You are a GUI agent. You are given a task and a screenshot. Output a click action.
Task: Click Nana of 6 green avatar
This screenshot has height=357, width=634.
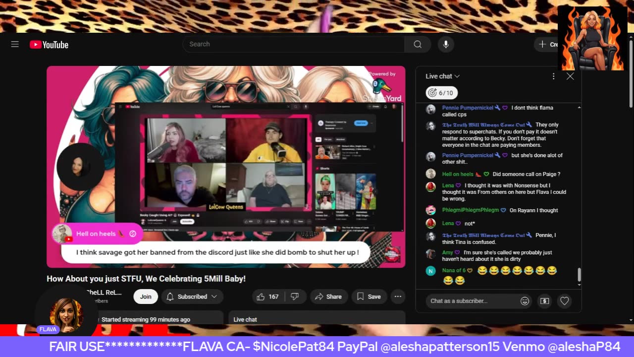(431, 271)
